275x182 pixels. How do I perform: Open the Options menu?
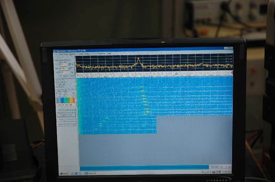[73, 54]
